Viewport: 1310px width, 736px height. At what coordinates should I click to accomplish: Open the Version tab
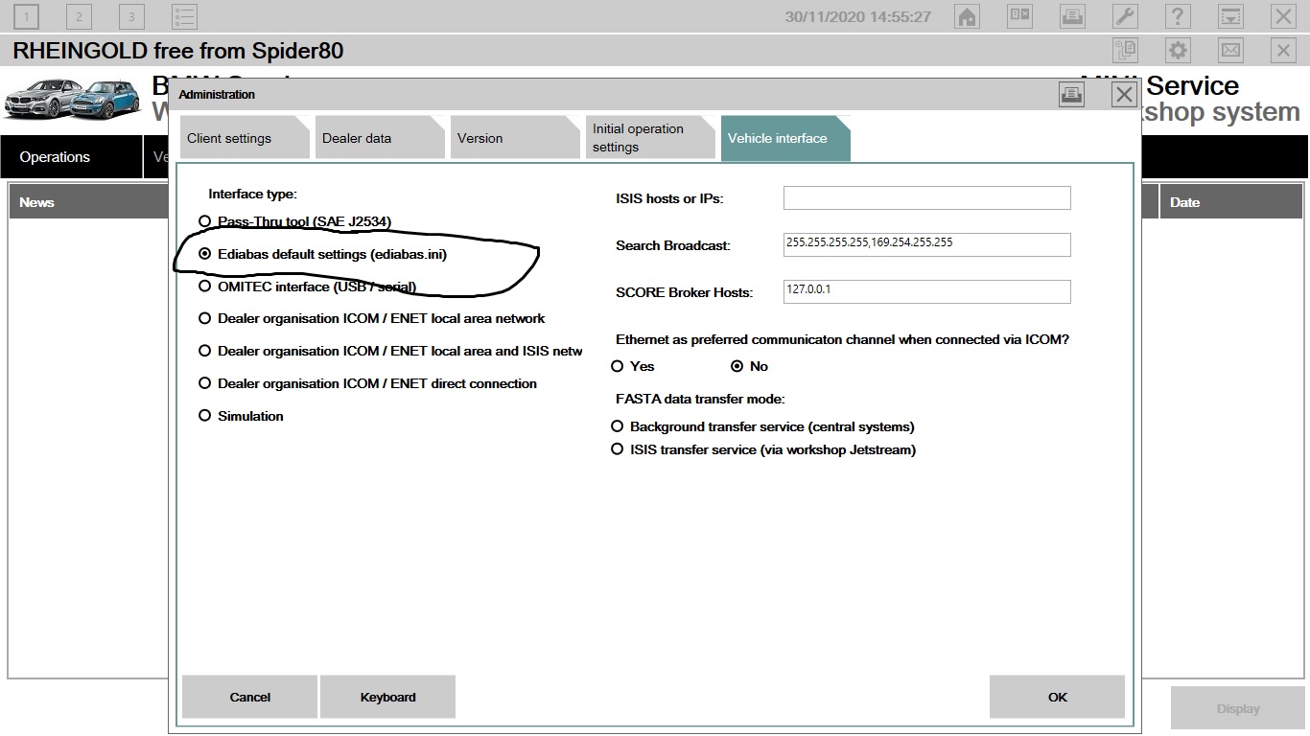[516, 138]
